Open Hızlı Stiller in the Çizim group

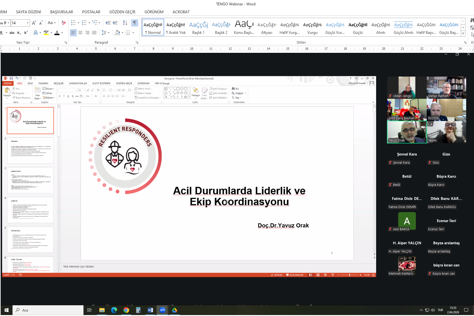[x=205, y=92]
